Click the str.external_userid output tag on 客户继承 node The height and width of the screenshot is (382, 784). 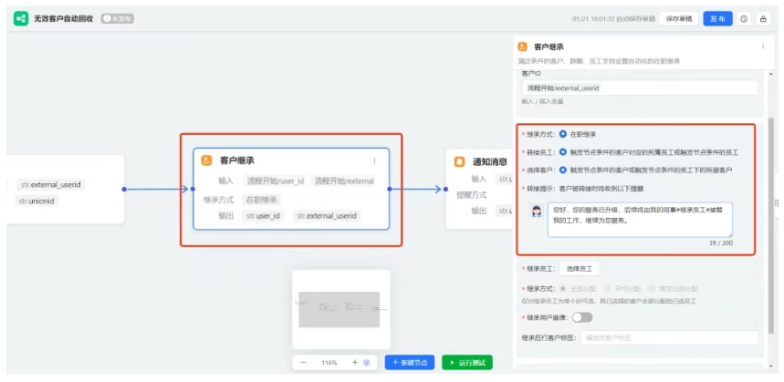(327, 216)
